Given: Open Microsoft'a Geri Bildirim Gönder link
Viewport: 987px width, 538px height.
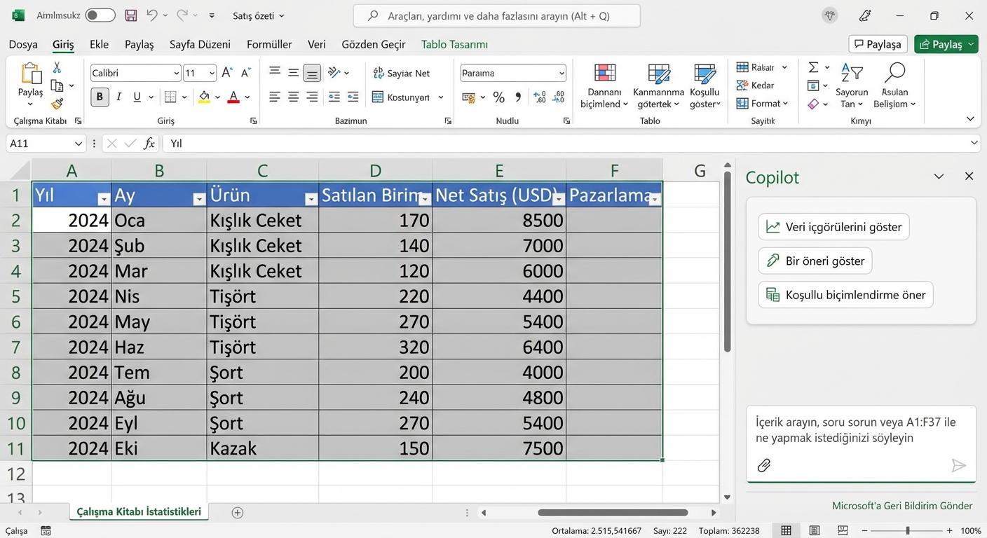Looking at the screenshot, I should 902,505.
